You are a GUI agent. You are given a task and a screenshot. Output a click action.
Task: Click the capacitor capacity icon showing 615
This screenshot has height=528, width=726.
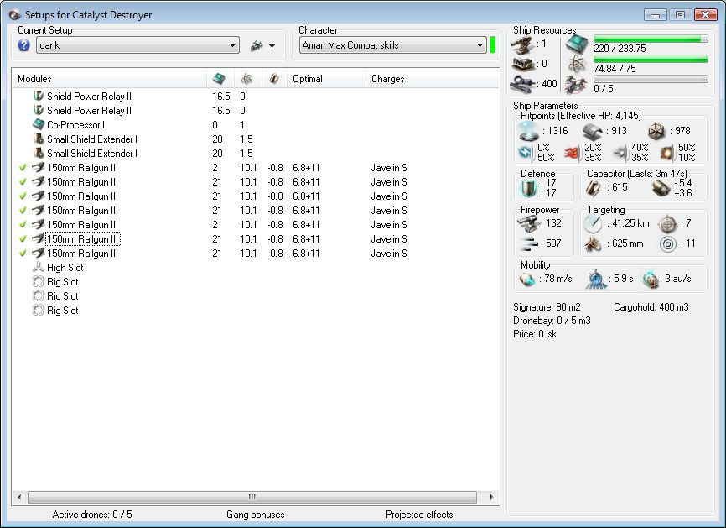click(593, 188)
